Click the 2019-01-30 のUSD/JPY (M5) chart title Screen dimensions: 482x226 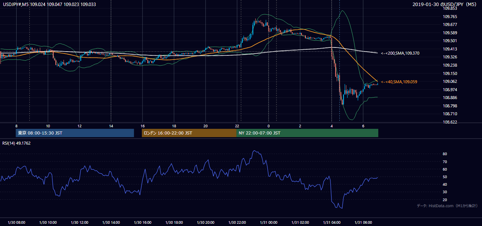click(x=445, y=5)
